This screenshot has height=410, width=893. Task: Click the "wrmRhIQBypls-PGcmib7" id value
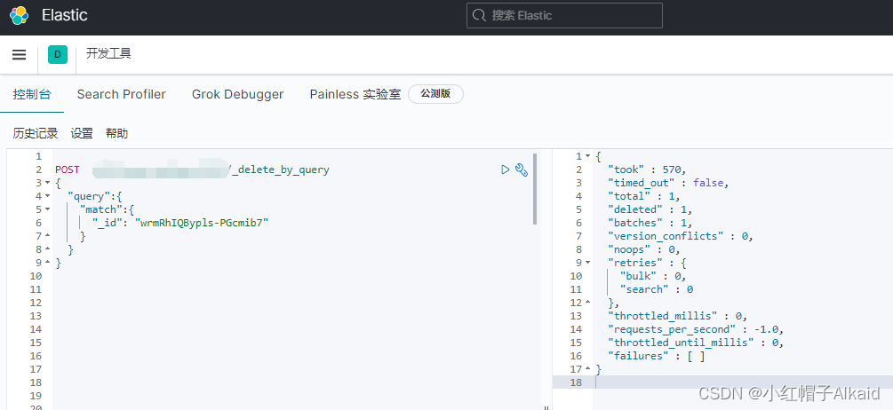[201, 223]
